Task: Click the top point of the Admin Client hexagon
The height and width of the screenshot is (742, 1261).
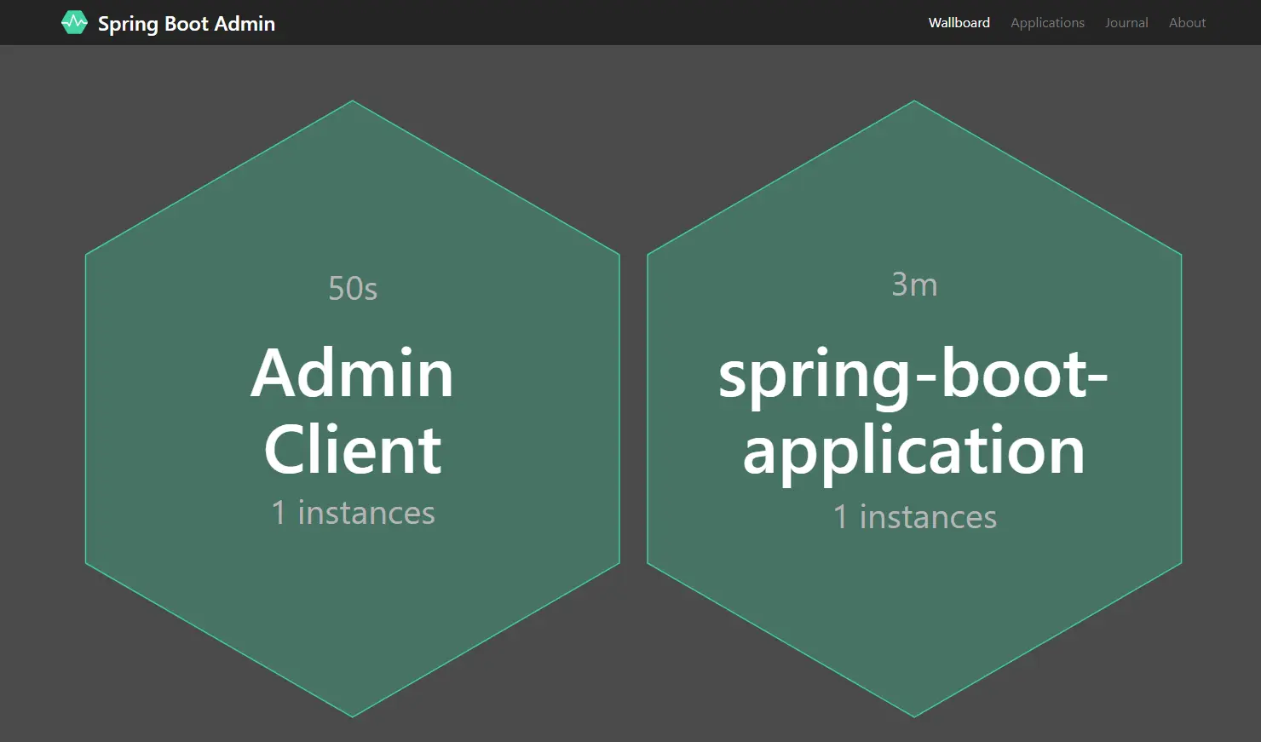Action: [353, 101]
